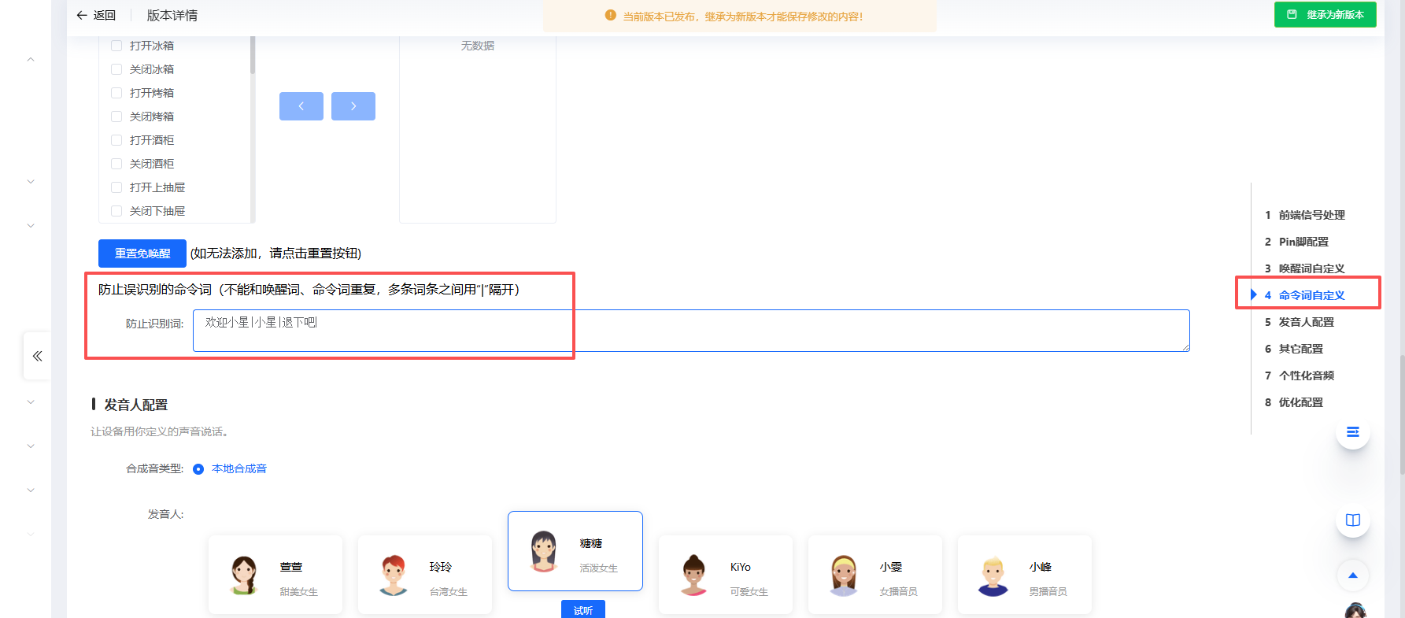Click the back arrow icon beside 返回
This screenshot has height=618, width=1405.
click(x=82, y=15)
